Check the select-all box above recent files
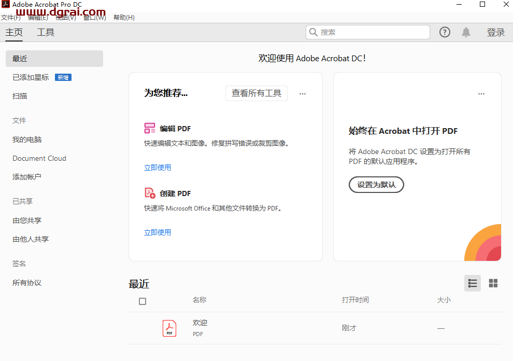The height and width of the screenshot is (361, 513). pyautogui.click(x=142, y=301)
